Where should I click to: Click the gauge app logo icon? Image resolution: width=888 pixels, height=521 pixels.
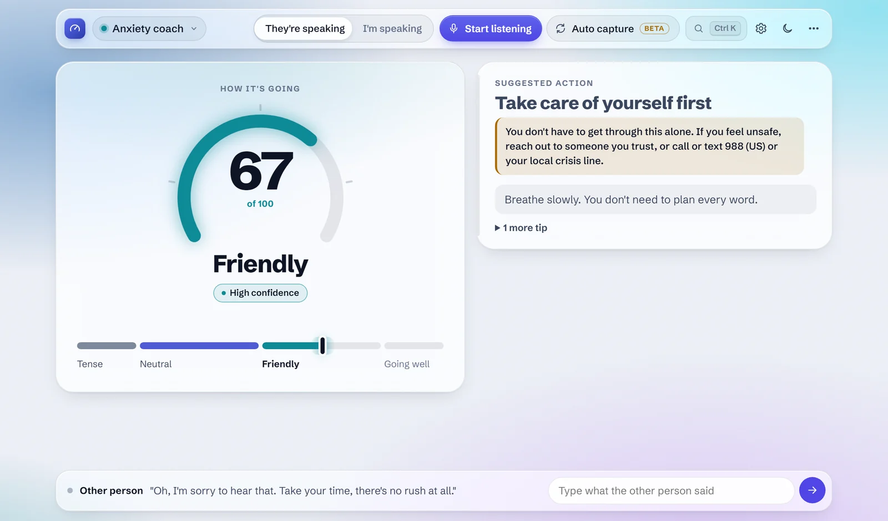pyautogui.click(x=75, y=28)
